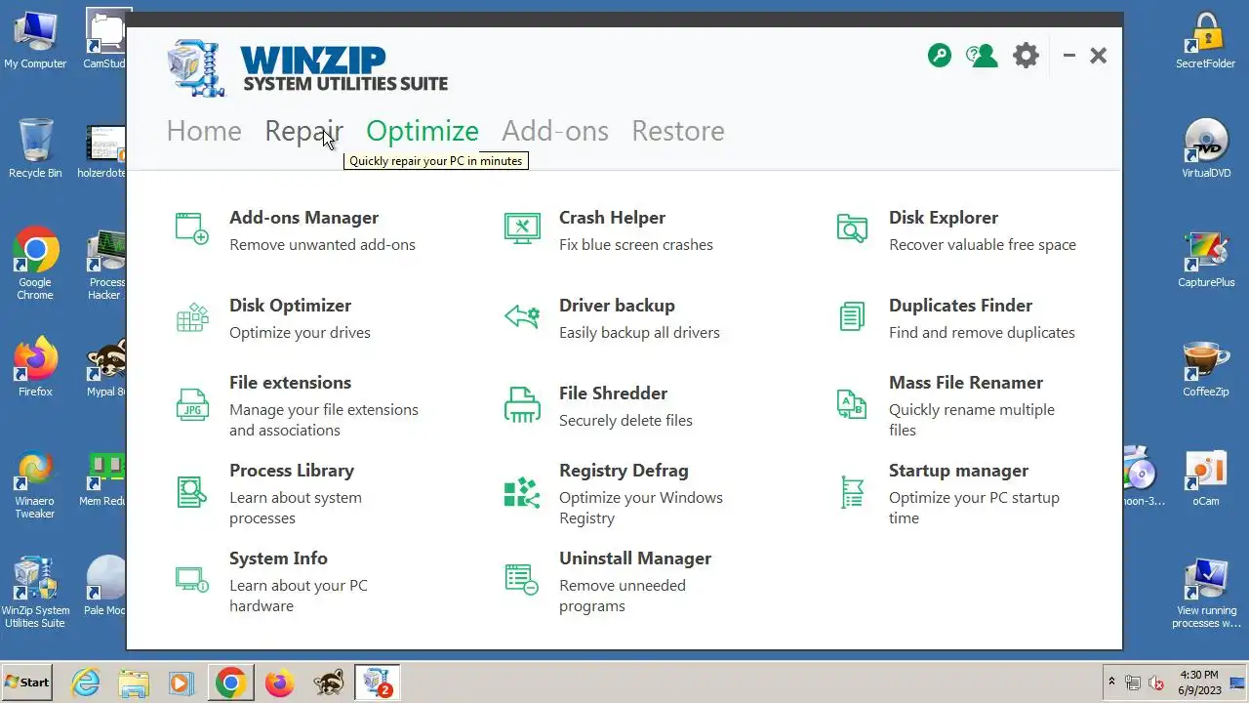Open the System Info title link

(278, 558)
